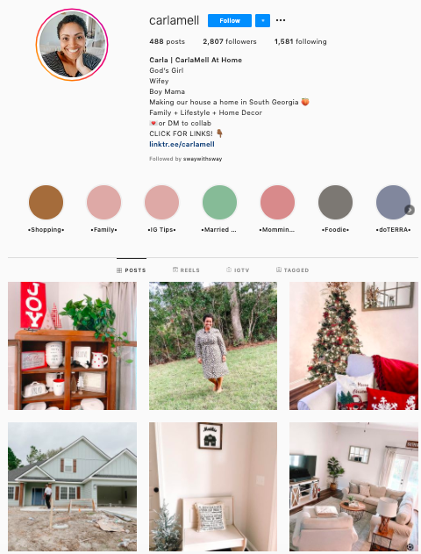Open the green Married highlight
421x554 pixels.
pos(219,203)
